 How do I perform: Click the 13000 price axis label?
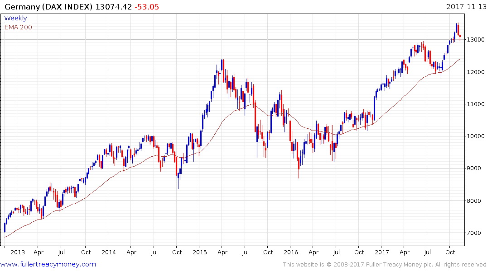476,40
